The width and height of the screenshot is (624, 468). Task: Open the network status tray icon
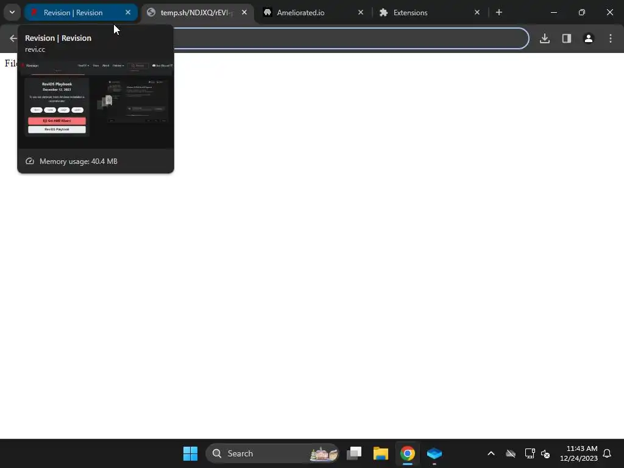pos(530,453)
